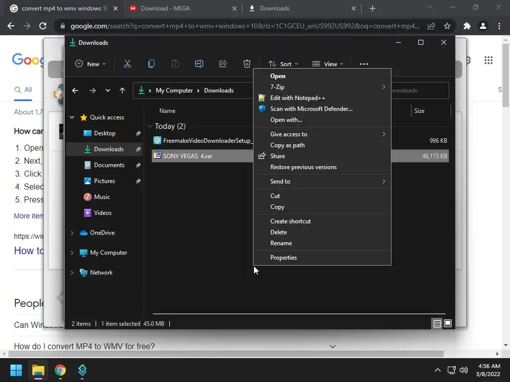Select Share in context menu
The height and width of the screenshot is (382, 510).
coord(322,156)
